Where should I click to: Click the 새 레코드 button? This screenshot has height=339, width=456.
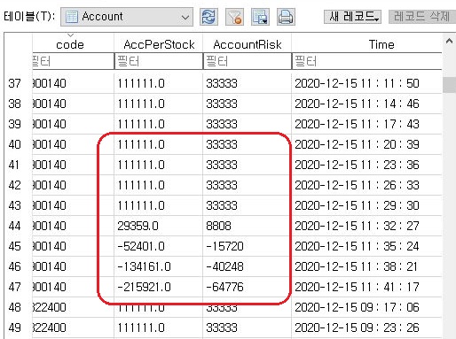click(352, 17)
